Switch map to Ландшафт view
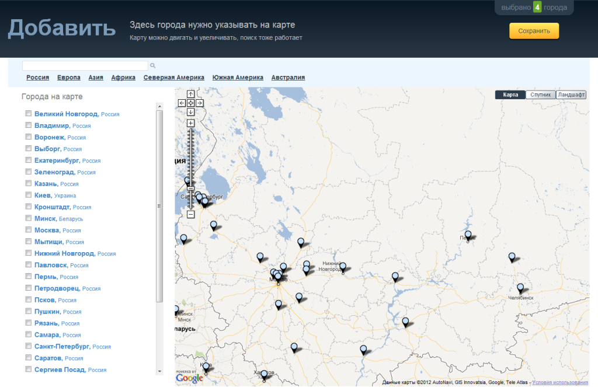The width and height of the screenshot is (598, 387). 571,95
